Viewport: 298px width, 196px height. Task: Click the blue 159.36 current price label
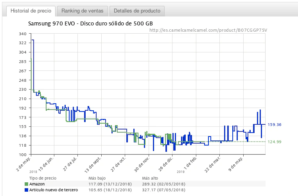[x=275, y=124]
